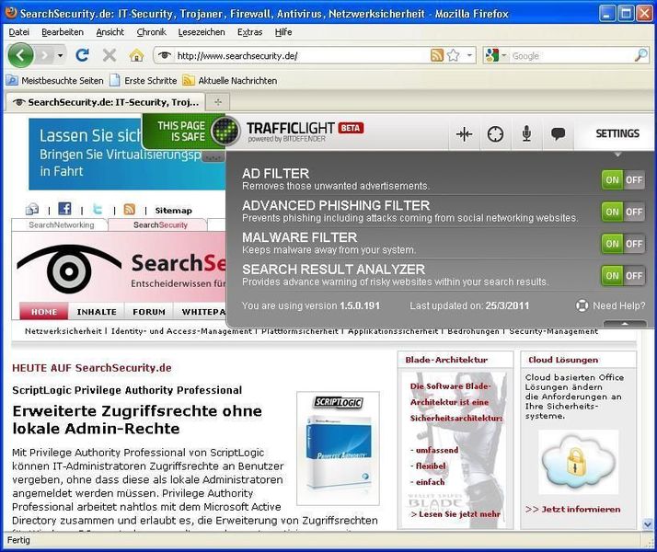The width and height of the screenshot is (657, 552).
Task: Click the small TrafficLight drag handle tab
Action: click(x=213, y=157)
